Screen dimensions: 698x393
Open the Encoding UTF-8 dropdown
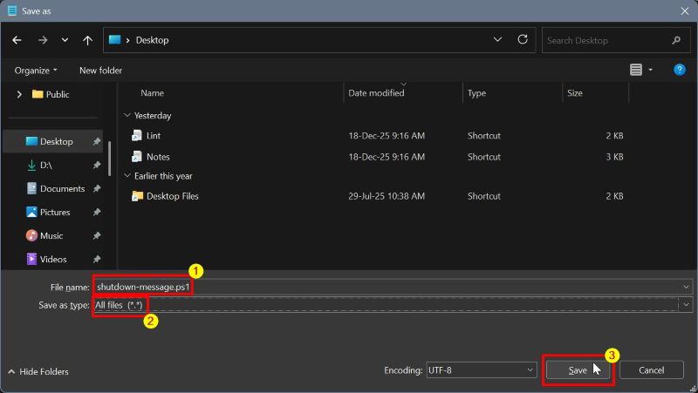[x=482, y=369]
